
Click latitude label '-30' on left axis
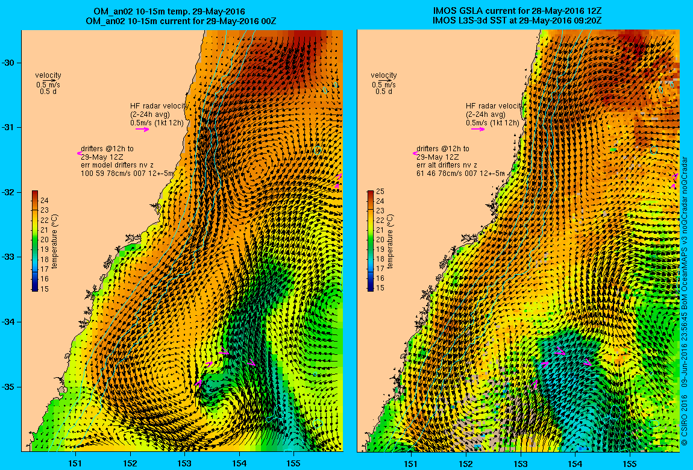(x=8, y=63)
